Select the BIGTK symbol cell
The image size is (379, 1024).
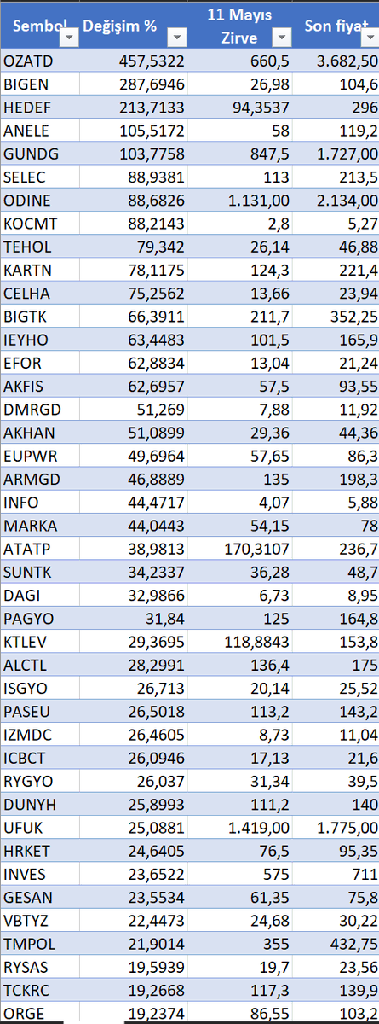tap(40, 317)
